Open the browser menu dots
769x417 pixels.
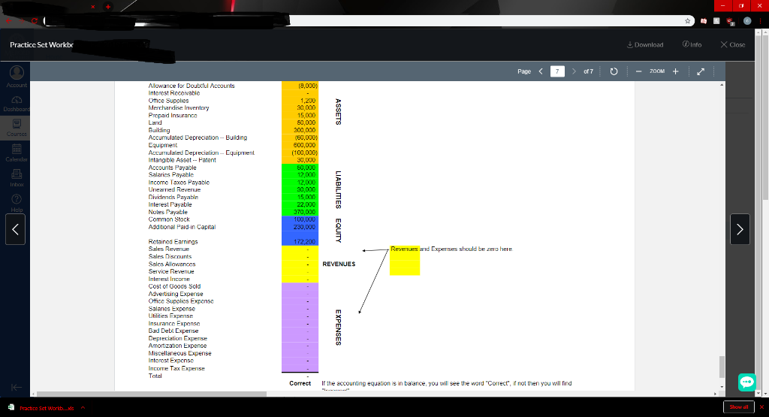760,20
